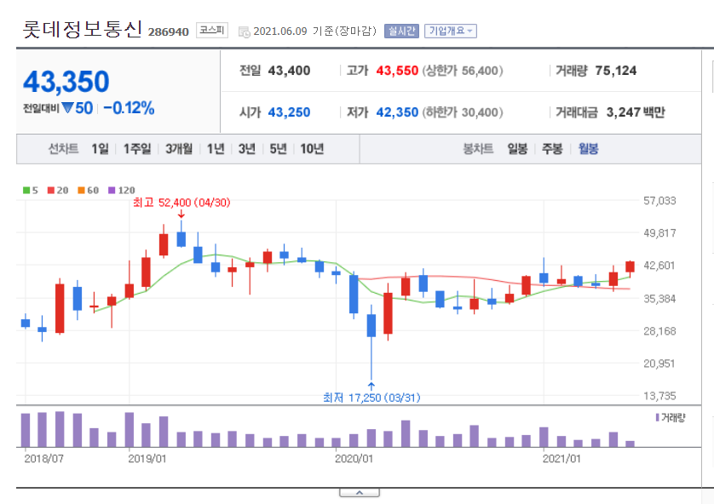The image size is (714, 504).
Task: Select the 1주일 line chart tab
Action: point(137,149)
